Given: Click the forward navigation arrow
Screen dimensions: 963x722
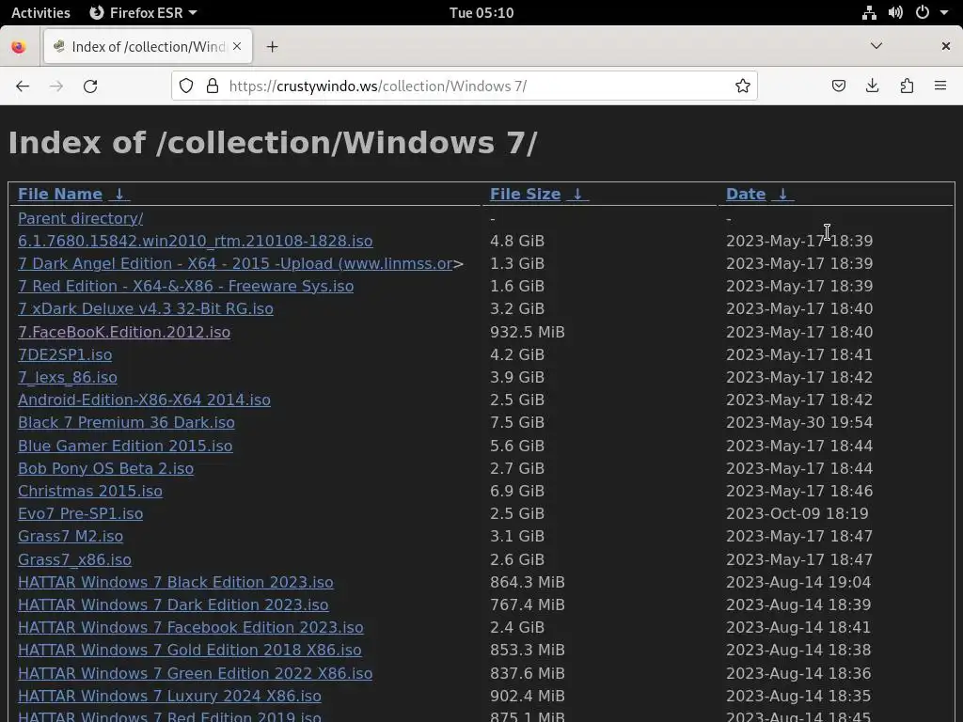Looking at the screenshot, I should (x=56, y=86).
